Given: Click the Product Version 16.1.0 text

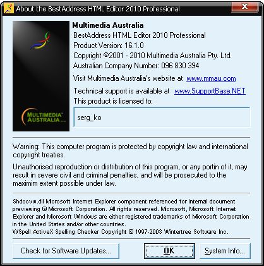Looking at the screenshot, I should pyautogui.click(x=109, y=45).
